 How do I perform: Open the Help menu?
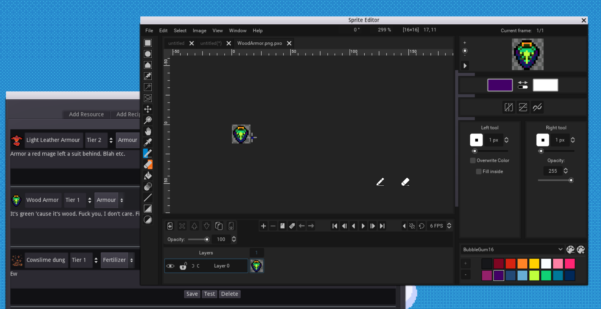coord(258,31)
